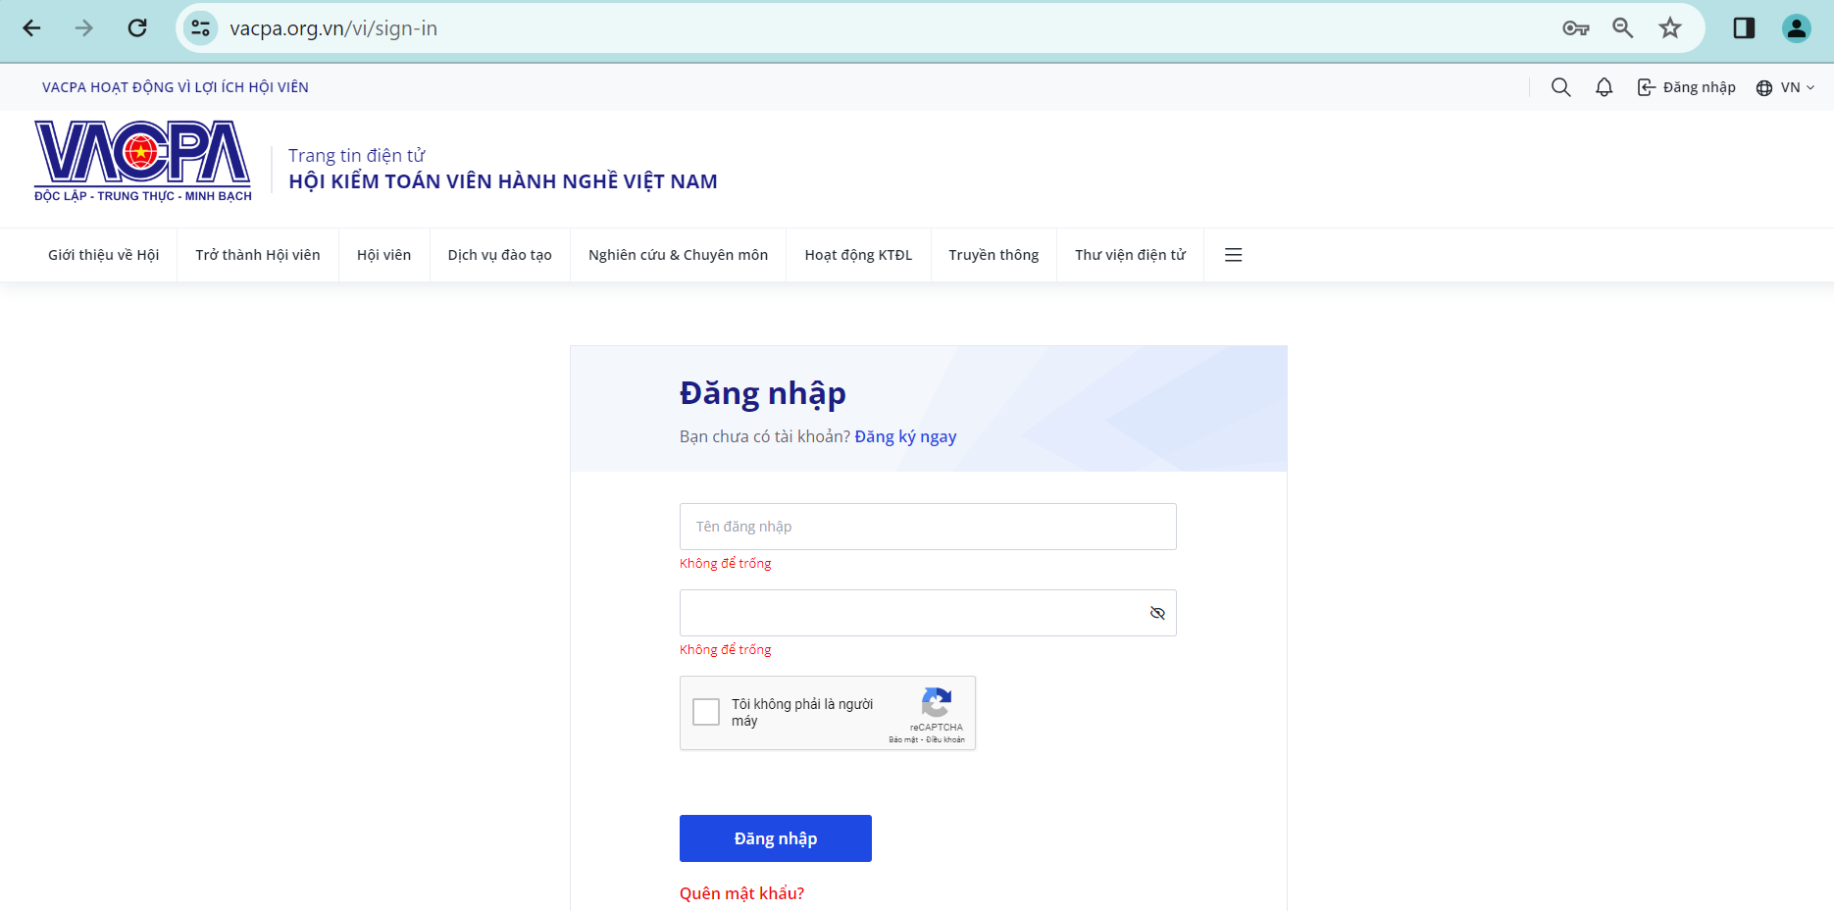Click the "Tên đăng nhập" username field
Screen dimensions: 1834x911
(x=927, y=527)
